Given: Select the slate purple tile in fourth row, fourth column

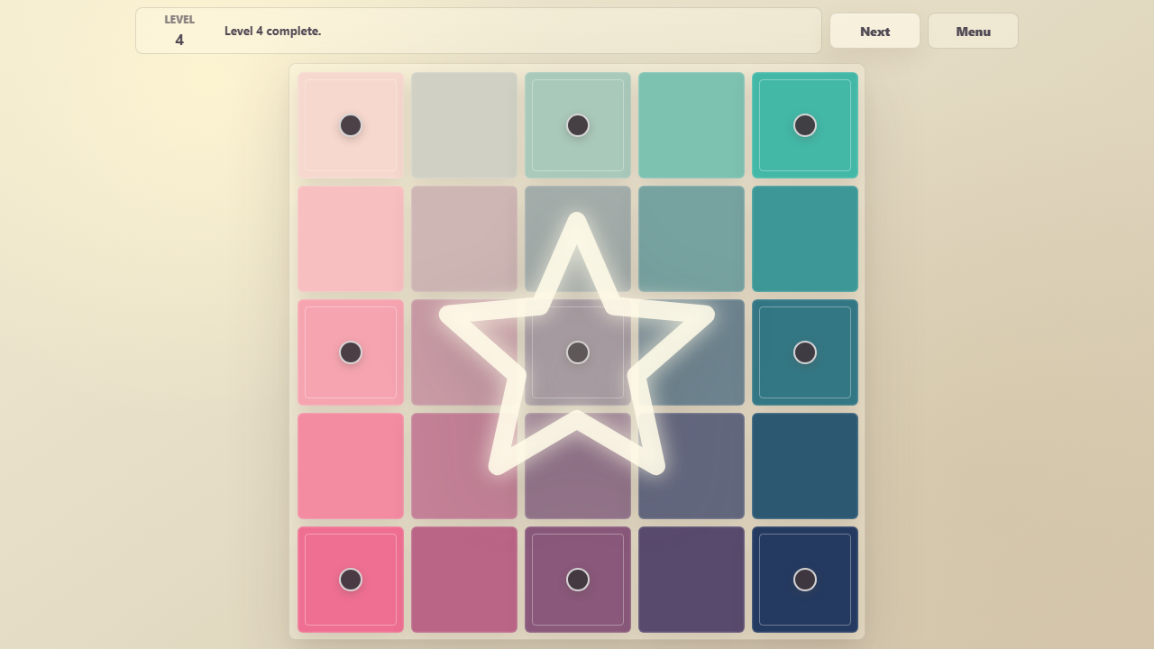Looking at the screenshot, I should pos(691,466).
